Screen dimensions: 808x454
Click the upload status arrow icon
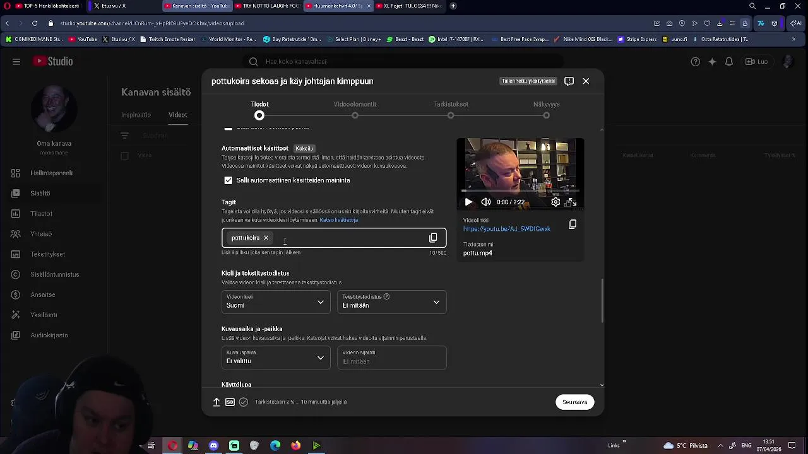coord(216,402)
